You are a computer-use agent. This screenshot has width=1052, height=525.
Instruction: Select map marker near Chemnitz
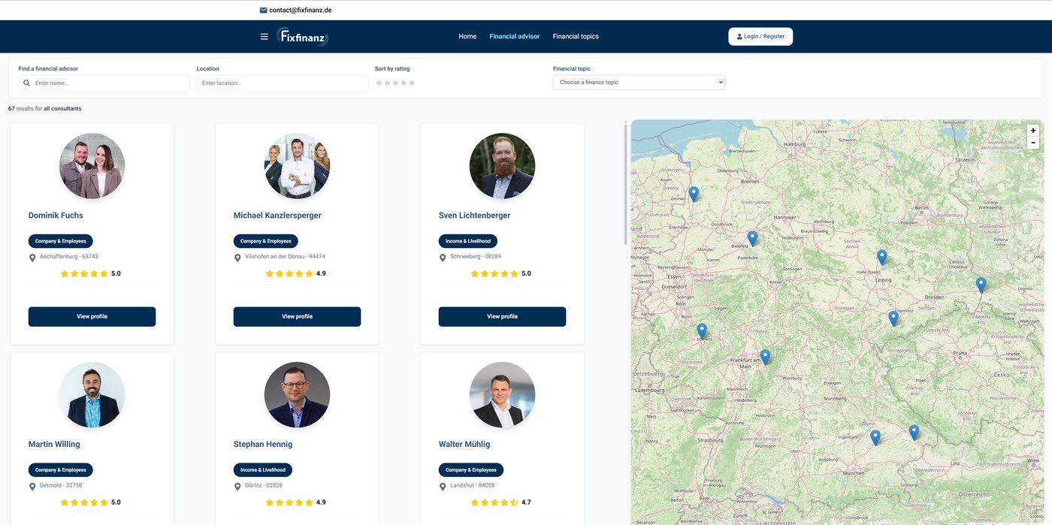893,318
